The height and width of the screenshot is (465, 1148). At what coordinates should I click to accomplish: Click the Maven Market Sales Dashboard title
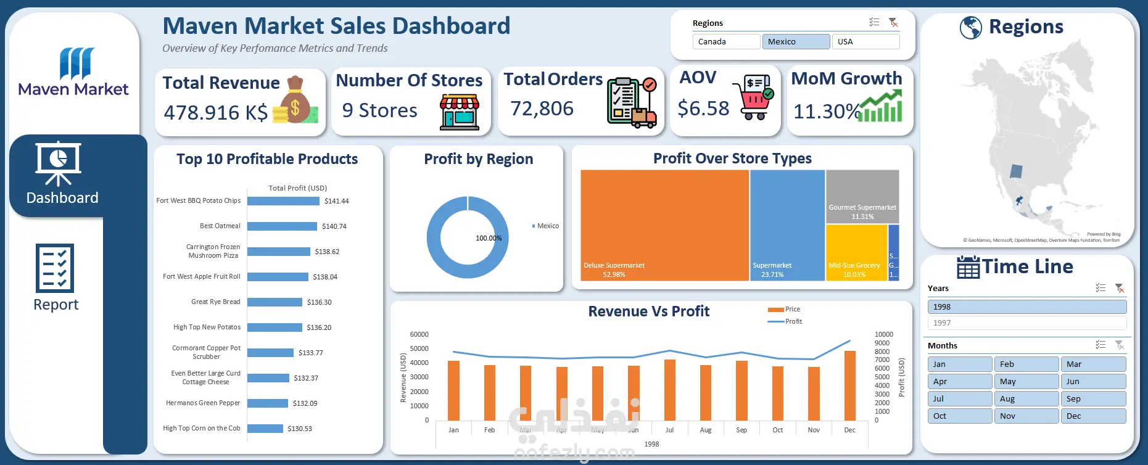[x=337, y=26]
